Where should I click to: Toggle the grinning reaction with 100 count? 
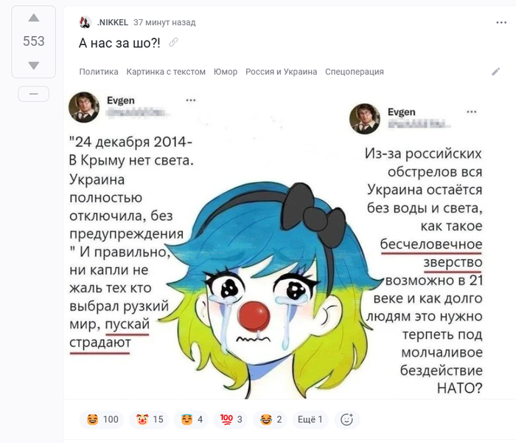(x=102, y=419)
